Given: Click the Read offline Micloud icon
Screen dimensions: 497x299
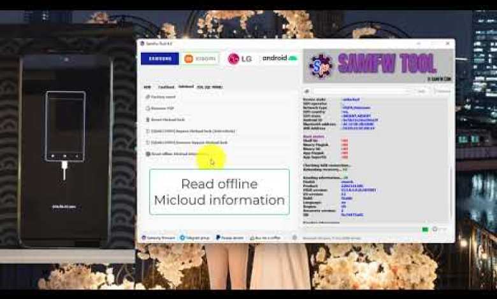Looking at the screenshot, I should click(148, 154).
